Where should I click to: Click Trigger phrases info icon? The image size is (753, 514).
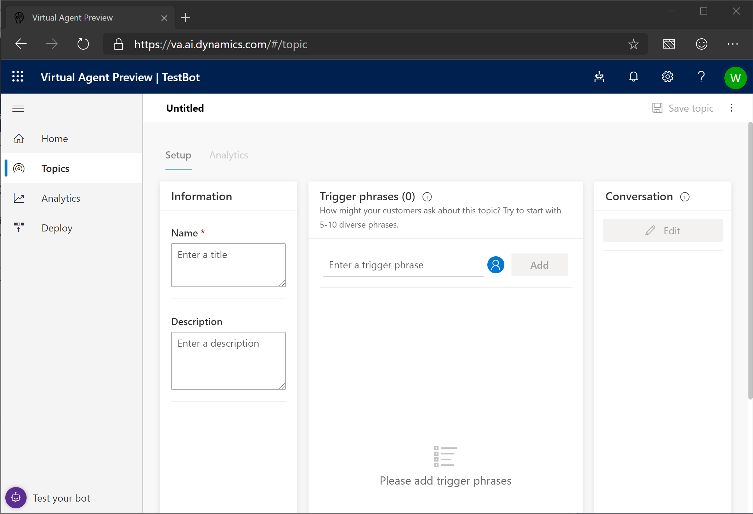(x=427, y=197)
